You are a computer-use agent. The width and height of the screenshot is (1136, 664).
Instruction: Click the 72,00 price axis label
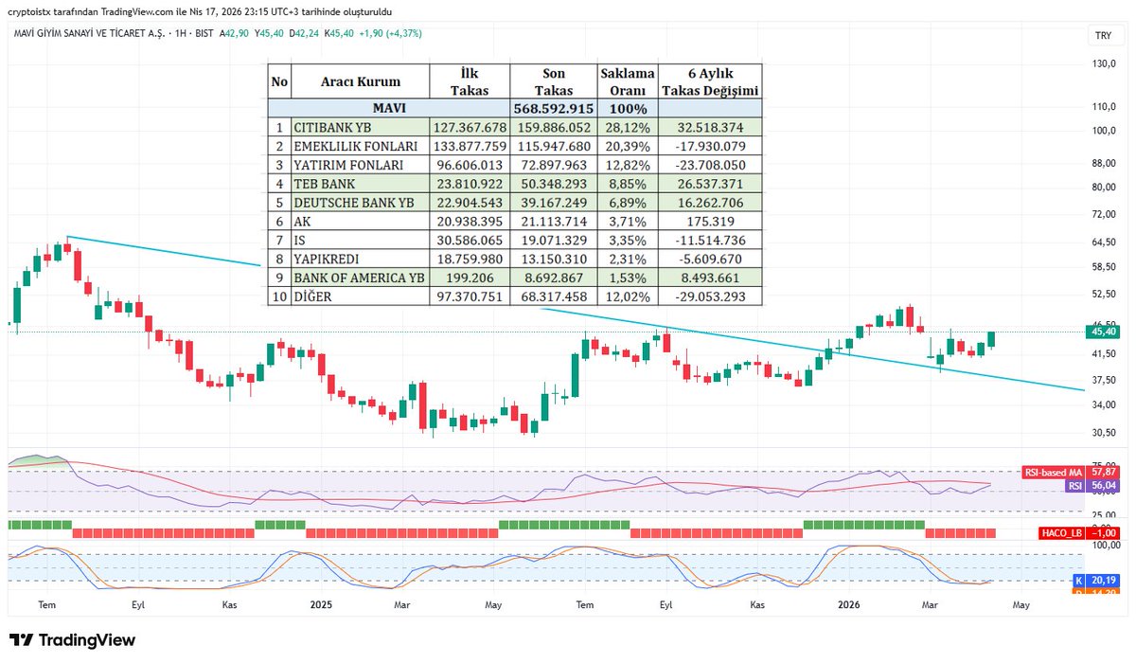[x=1105, y=215]
